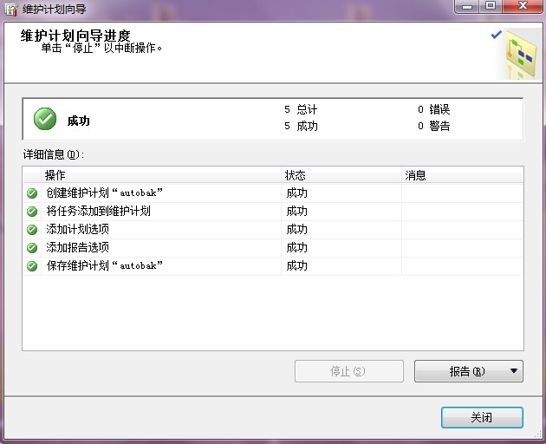Click the green check icon for 添加计划选项
546x444 pixels.
32,229
